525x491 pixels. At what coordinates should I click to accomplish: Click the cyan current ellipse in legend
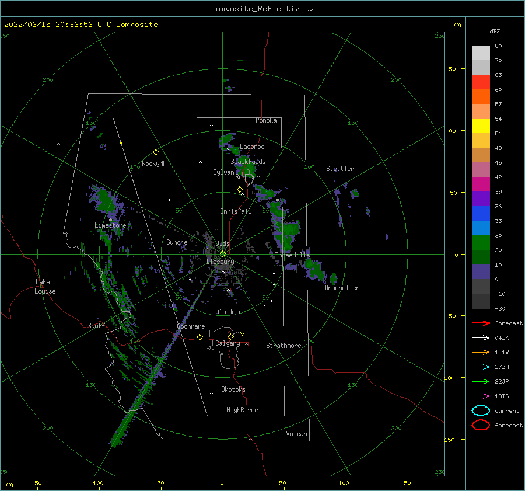pyautogui.click(x=481, y=410)
